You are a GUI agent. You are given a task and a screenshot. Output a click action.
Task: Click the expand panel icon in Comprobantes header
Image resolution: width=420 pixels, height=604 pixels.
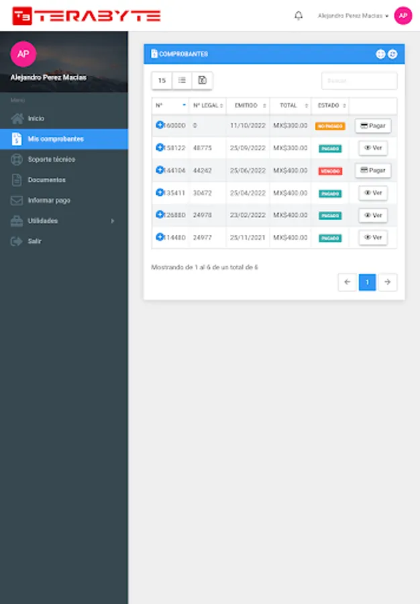click(x=380, y=54)
